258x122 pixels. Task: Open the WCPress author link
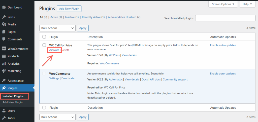coord(114,55)
